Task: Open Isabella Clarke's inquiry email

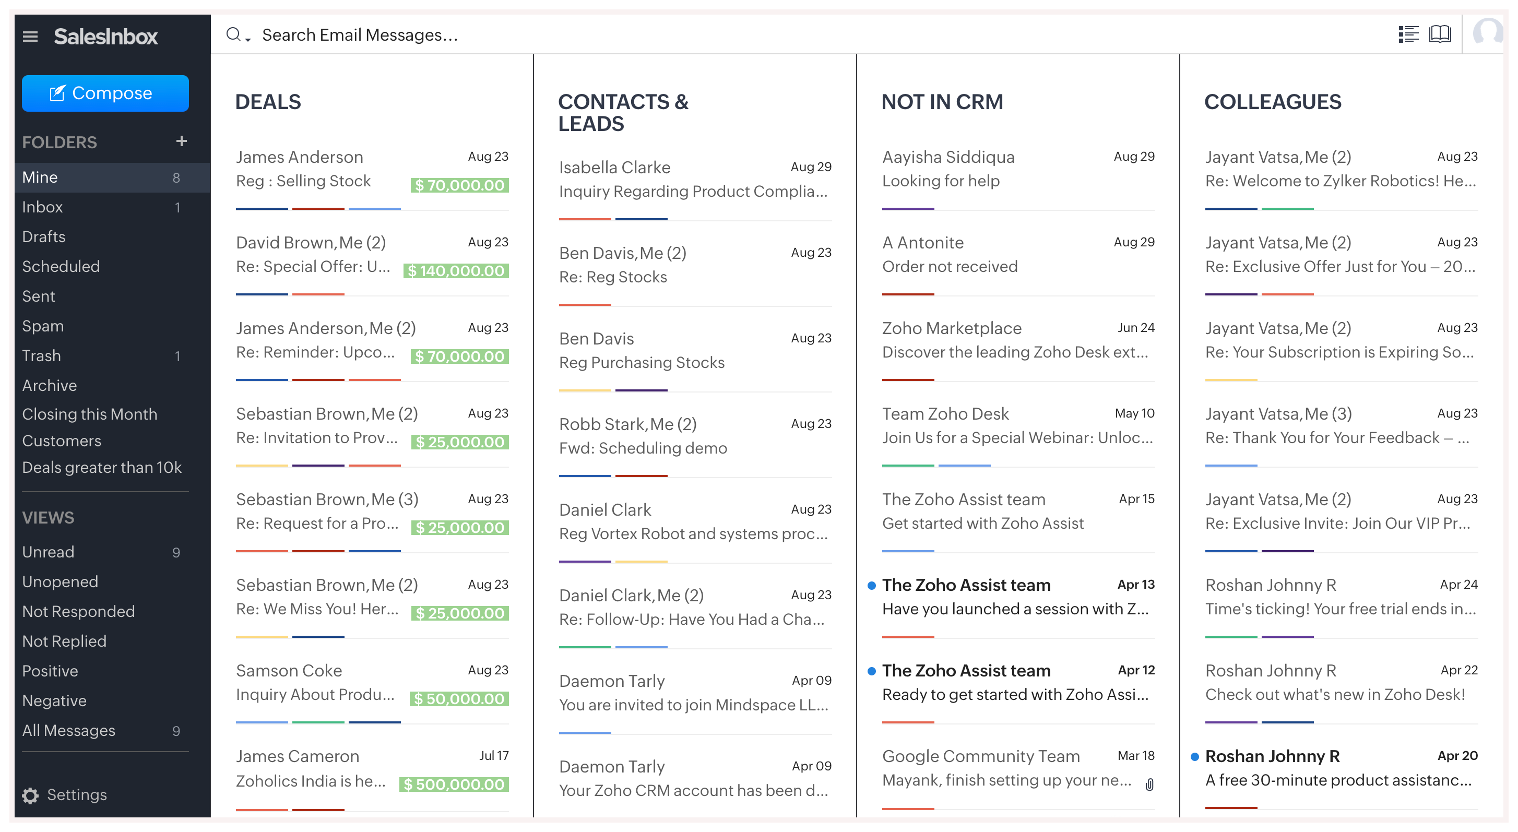Action: (x=694, y=179)
